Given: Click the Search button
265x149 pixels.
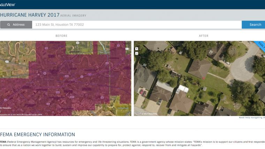Looking at the screenshot, I should pos(253,25).
